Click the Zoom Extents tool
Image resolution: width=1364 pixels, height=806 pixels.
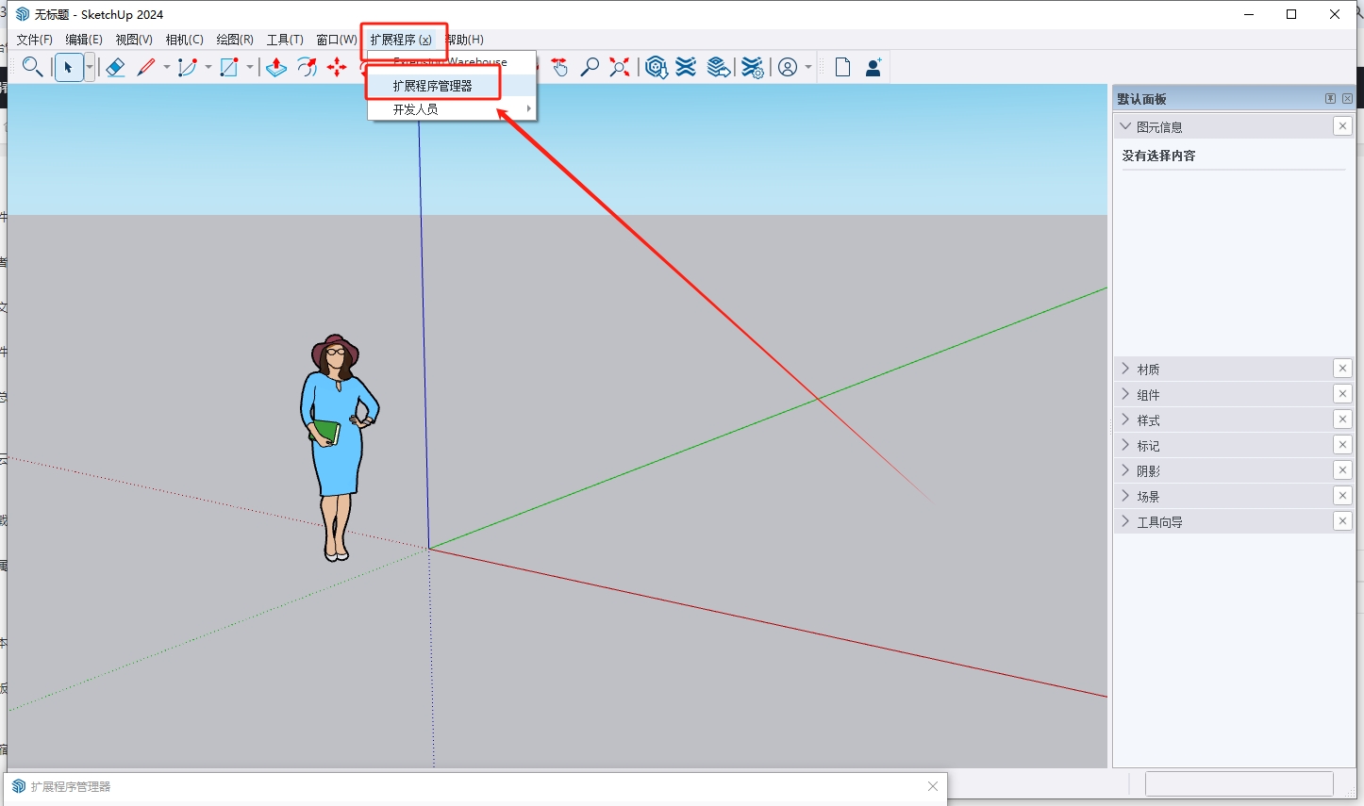click(x=619, y=67)
